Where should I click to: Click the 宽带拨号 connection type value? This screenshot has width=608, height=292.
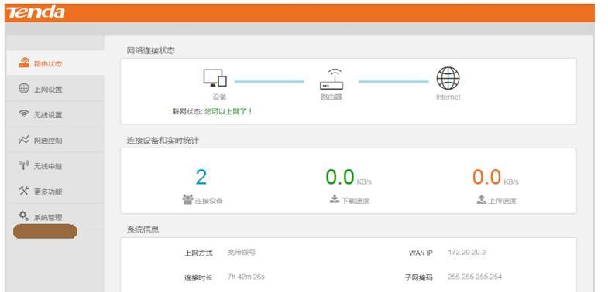242,252
